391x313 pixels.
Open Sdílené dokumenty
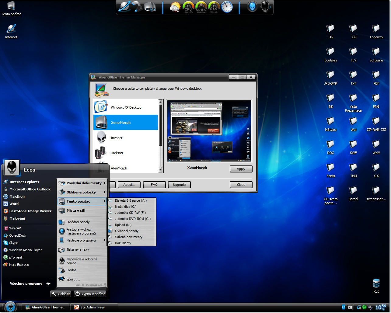pos(131,237)
